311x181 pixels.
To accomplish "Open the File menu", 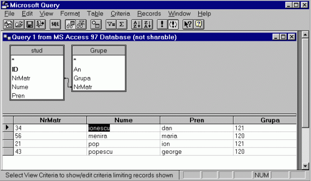I will pos(9,14).
